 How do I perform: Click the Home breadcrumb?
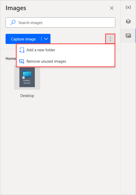click(x=11, y=58)
